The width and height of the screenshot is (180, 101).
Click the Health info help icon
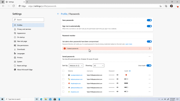click(x=130, y=71)
